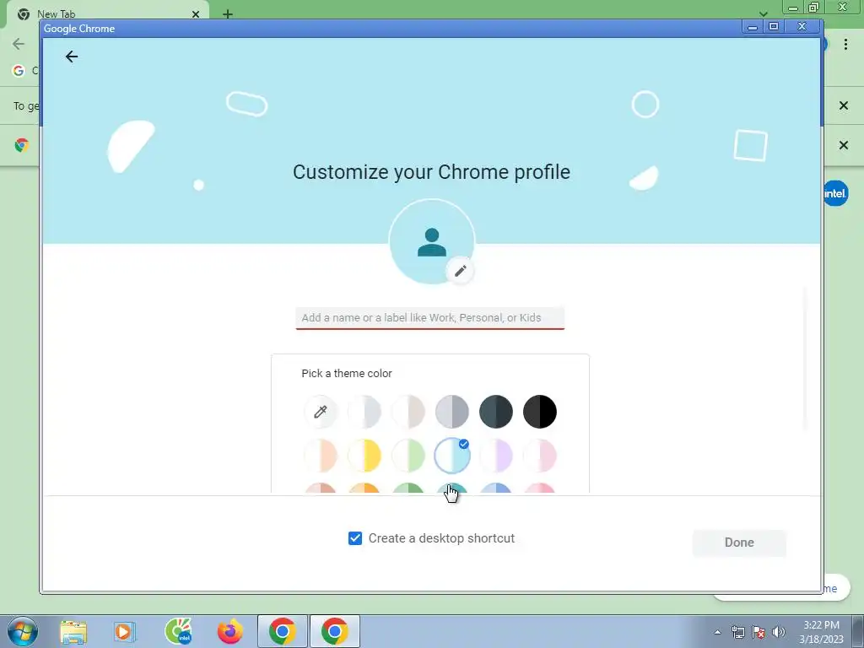
Task: Open the Intel utility taskbar icon
Action: 178,631
